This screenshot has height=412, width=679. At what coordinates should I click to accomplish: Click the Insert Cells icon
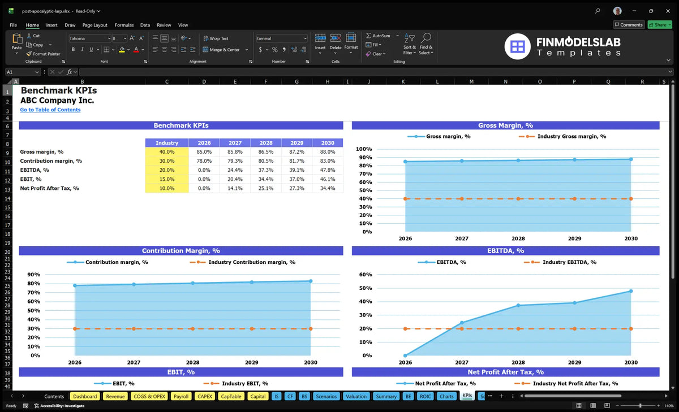click(320, 38)
